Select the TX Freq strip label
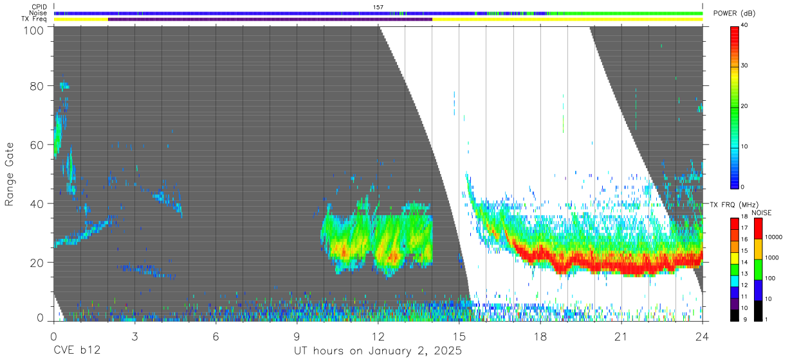This screenshot has height=364, width=790. click(34, 19)
